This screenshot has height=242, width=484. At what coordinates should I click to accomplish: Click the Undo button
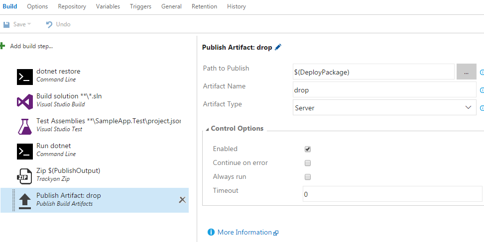[x=58, y=24]
